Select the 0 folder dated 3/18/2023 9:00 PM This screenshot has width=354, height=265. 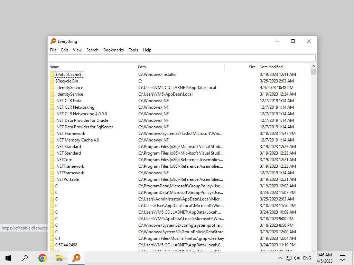(x=56, y=218)
